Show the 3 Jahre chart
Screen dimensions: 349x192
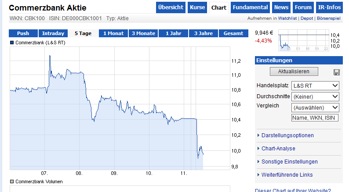tap(204, 33)
